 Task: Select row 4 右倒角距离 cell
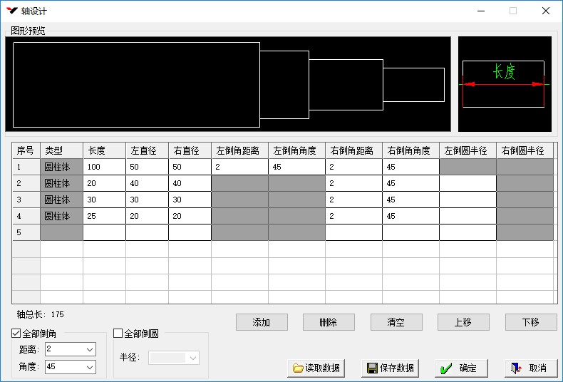[x=354, y=216]
